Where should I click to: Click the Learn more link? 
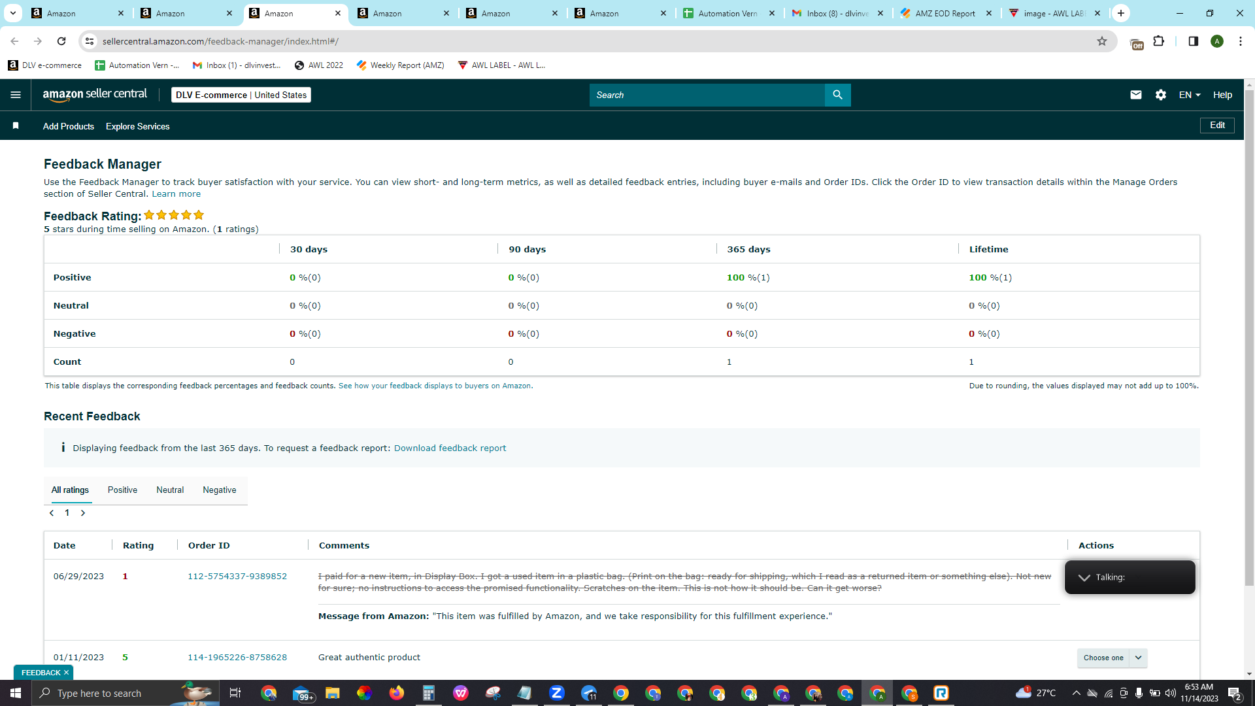tap(176, 193)
